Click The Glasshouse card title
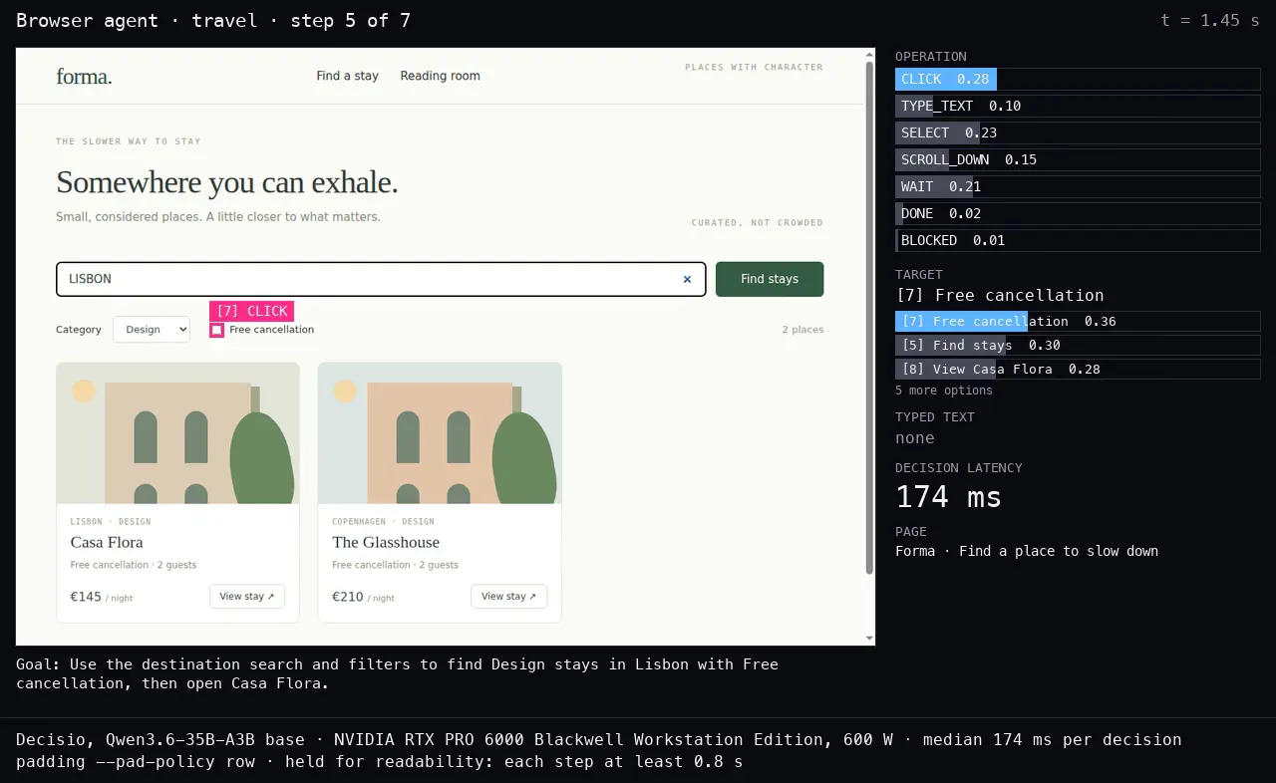Screen dimensions: 1276x783 (386, 542)
